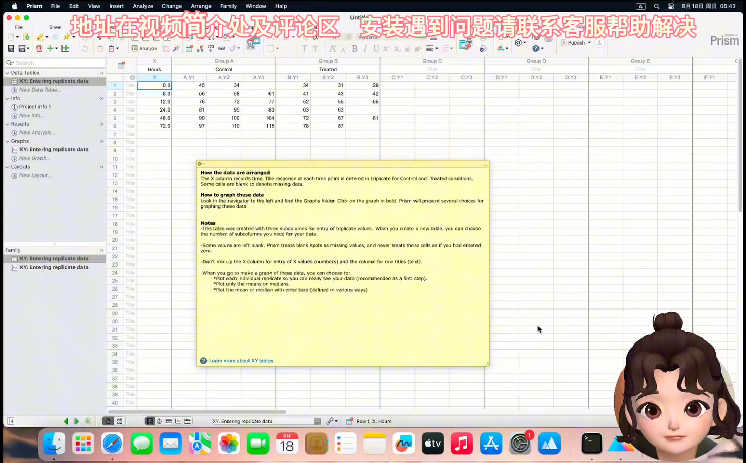Toggle the navigator sidebar panel icon
746x463 pixels.
coord(10,421)
